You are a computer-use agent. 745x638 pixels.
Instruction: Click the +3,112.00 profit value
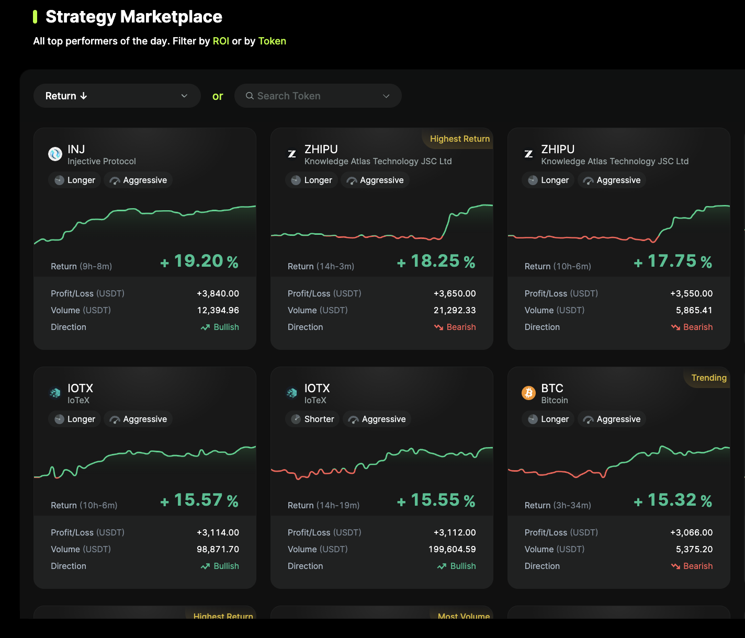tap(455, 533)
